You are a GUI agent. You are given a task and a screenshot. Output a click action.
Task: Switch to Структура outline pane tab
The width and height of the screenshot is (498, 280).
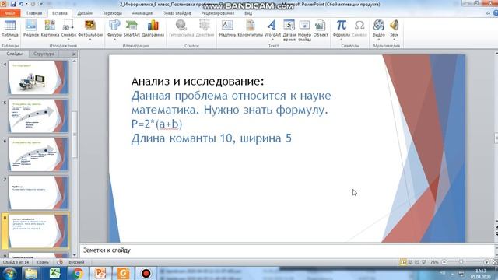point(44,54)
